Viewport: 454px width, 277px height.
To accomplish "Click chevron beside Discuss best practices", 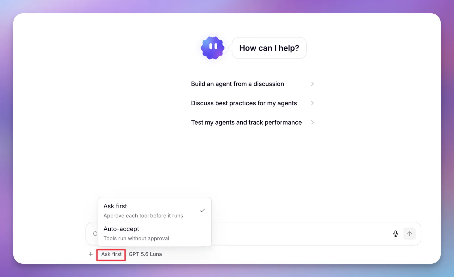I will pos(312,103).
